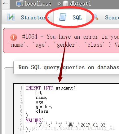Click the 'age,' line in SQL editor

point(40,102)
